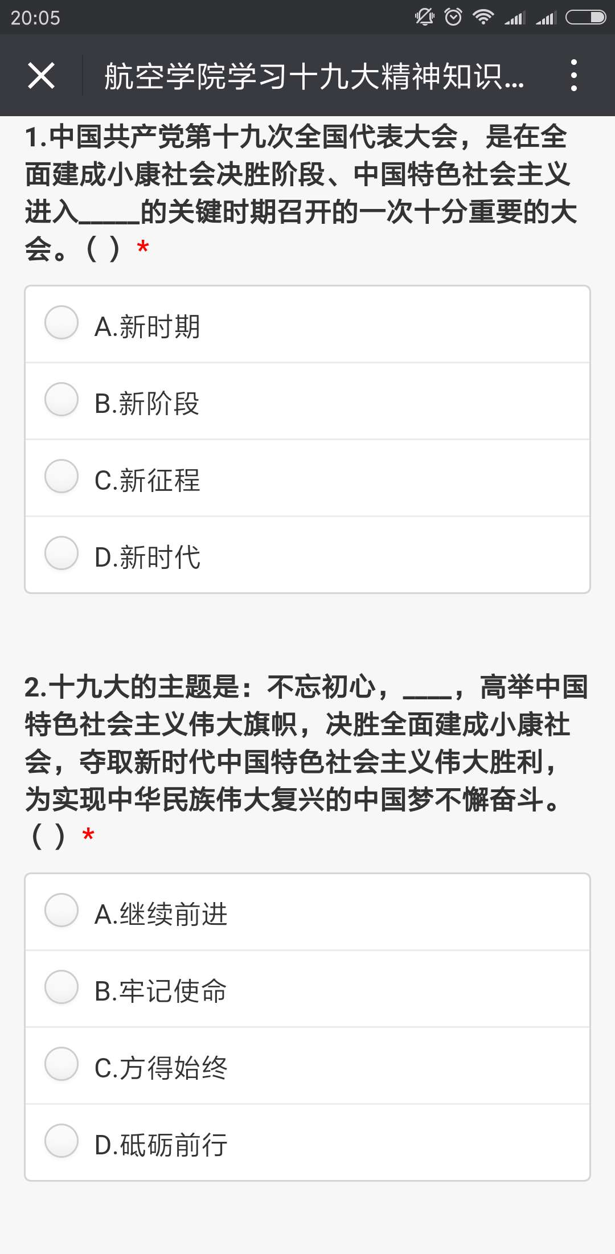
Task: Tap the 20:05 clock in status bar
Action: point(35,18)
